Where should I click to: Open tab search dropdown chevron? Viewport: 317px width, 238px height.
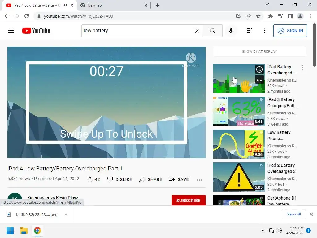267,4
